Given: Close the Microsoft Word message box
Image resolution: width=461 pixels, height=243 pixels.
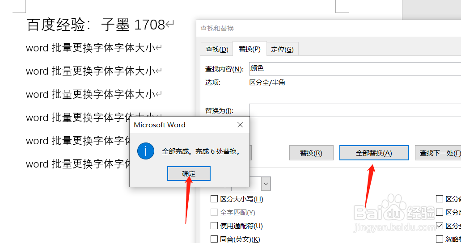Looking at the screenshot, I should tap(240, 125).
